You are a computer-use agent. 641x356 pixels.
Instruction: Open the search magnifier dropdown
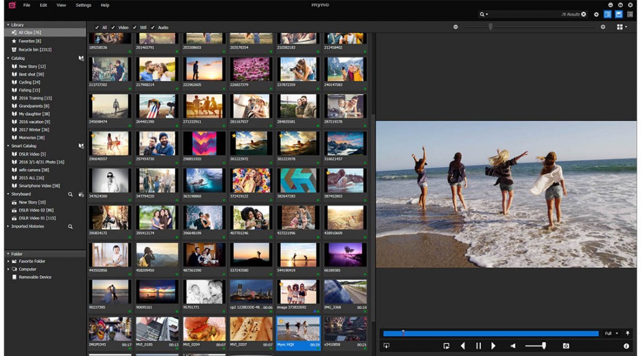(x=484, y=14)
